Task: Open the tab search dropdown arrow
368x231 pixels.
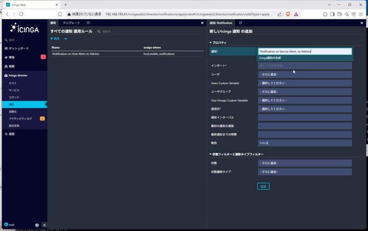Action: 329,5
